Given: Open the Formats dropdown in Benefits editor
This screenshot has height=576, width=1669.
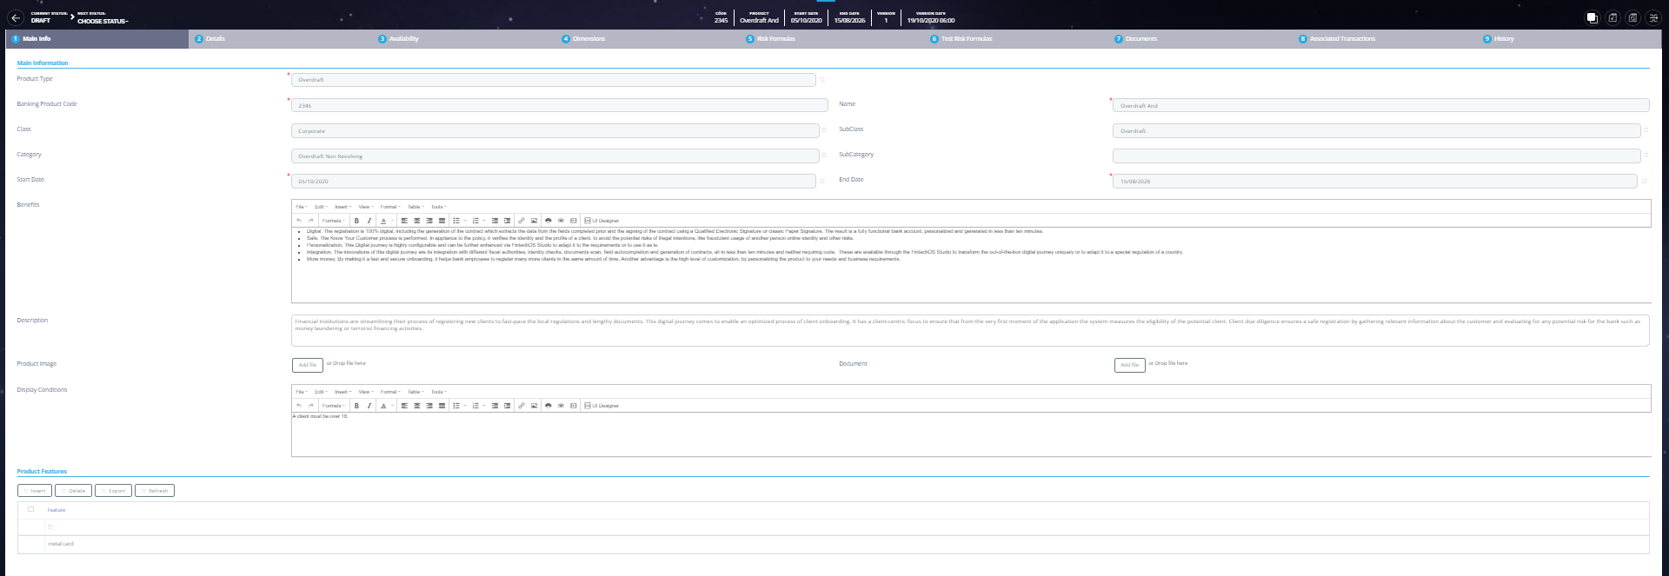Looking at the screenshot, I should tap(334, 221).
